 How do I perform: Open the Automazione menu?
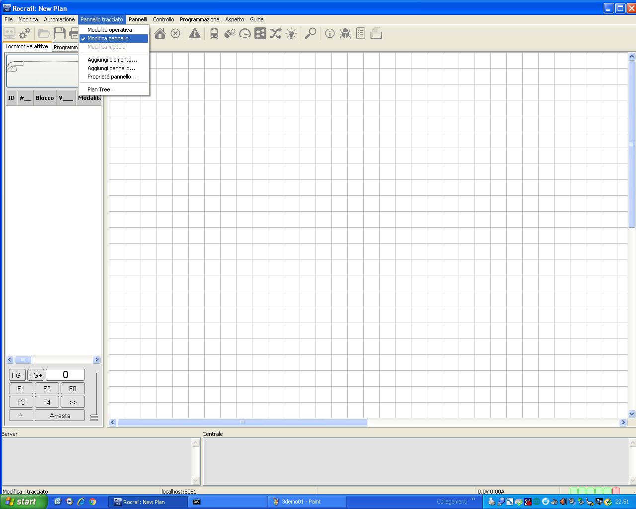pos(59,19)
